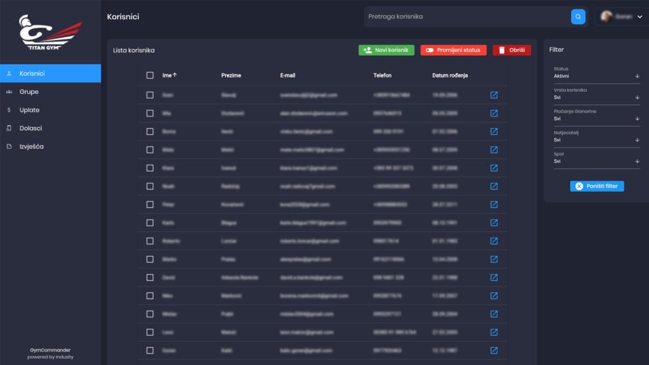Open the edit icon in the third user row

tap(494, 132)
